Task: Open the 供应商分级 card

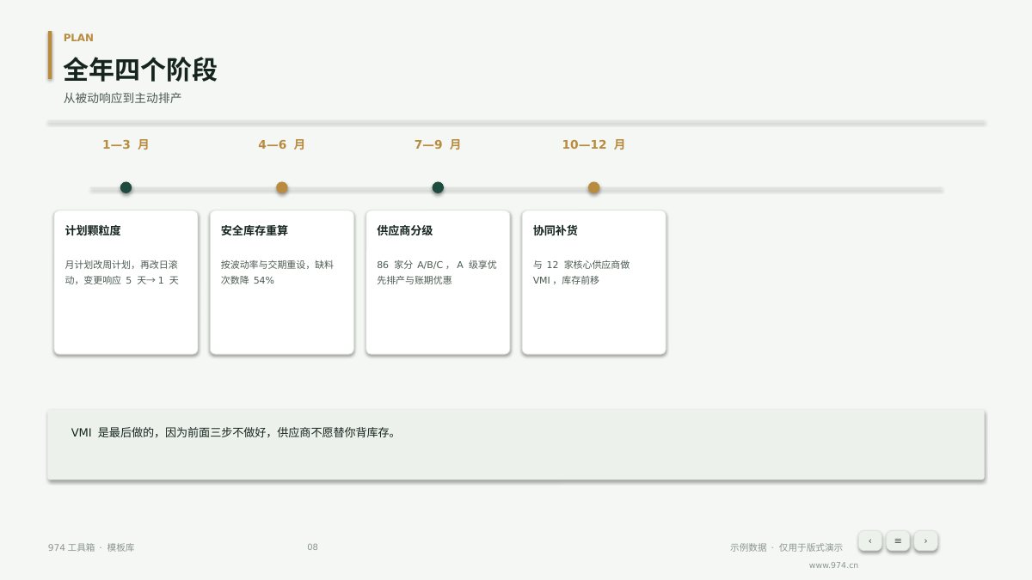Action: pyautogui.click(x=438, y=282)
